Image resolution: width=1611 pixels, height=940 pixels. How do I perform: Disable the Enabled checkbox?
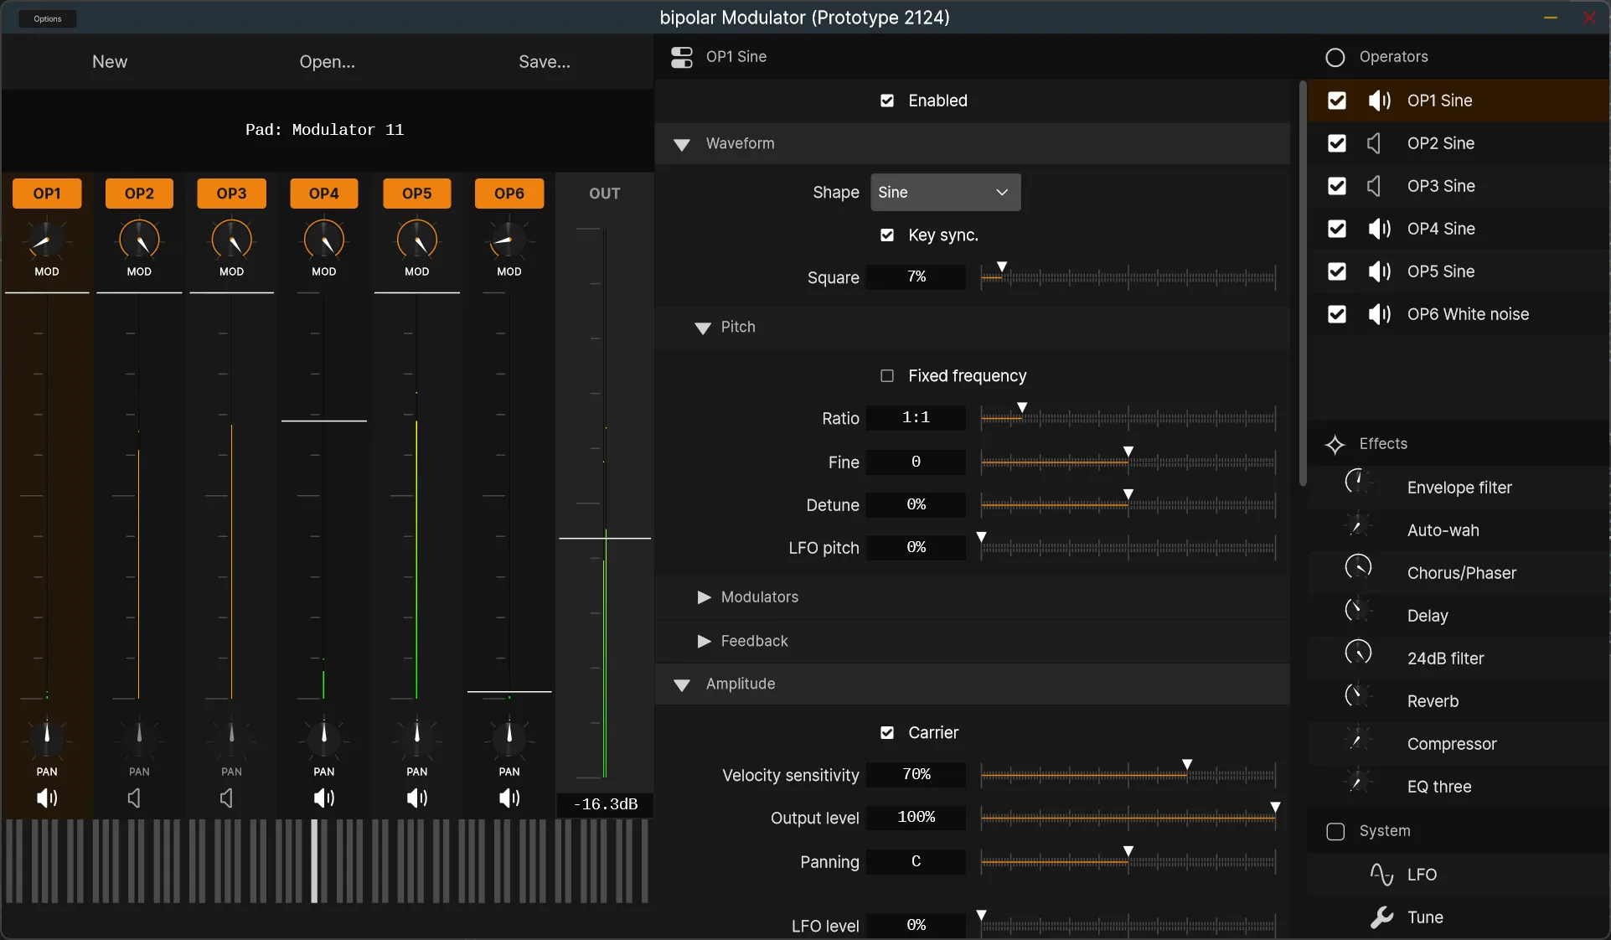tap(887, 101)
